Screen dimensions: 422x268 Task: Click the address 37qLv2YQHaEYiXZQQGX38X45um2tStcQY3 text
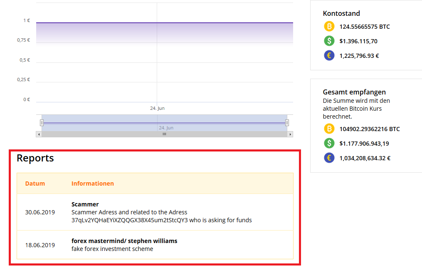(x=129, y=220)
